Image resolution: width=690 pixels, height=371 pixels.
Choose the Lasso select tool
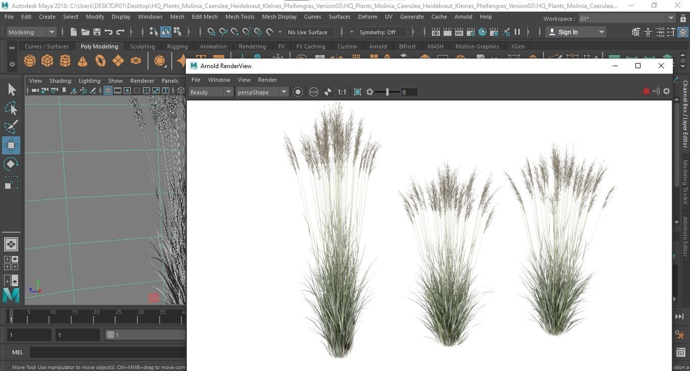click(x=11, y=108)
